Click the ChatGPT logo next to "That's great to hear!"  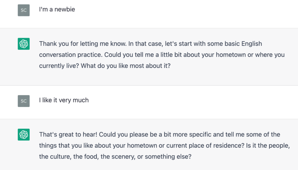pos(23,134)
